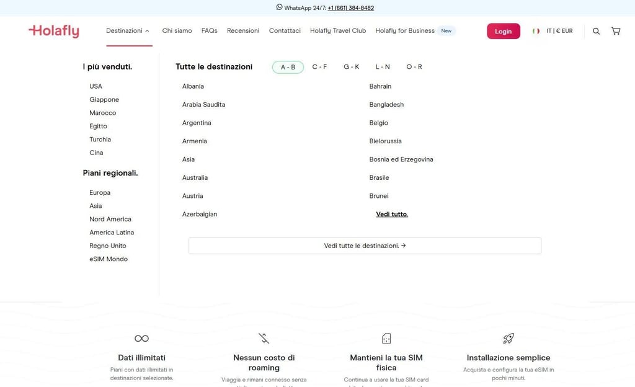Open Asia under Piani regionali

[x=95, y=206]
